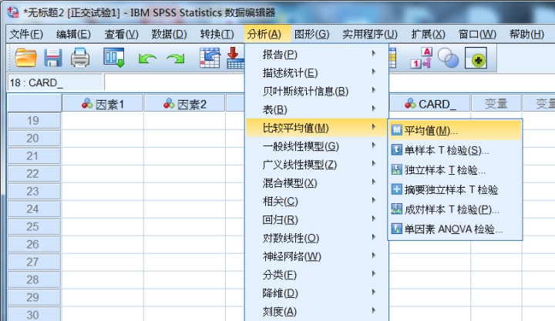Expand the 描述统计(E) submenu
This screenshot has height=321, width=555.
pyautogui.click(x=317, y=72)
